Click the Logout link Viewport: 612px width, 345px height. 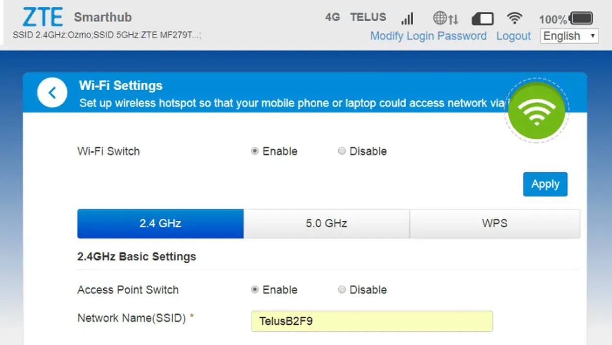pyautogui.click(x=513, y=36)
